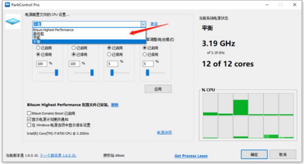304x164 pixels.
Task: Click the 100 percent field in the leftmost group
Action: pos(41,64)
